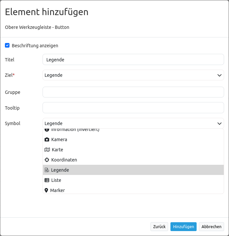Click the list icon beside Liste

(x=47, y=180)
